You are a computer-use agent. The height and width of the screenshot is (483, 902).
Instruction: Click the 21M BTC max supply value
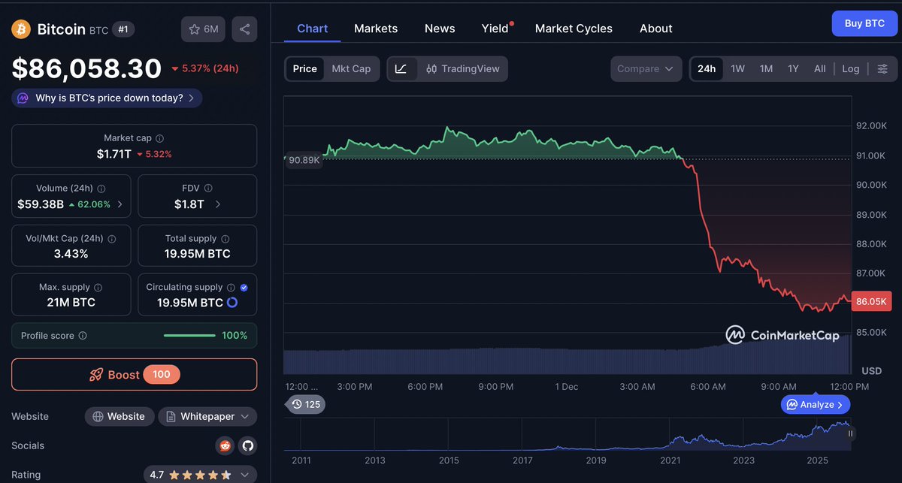click(x=71, y=303)
